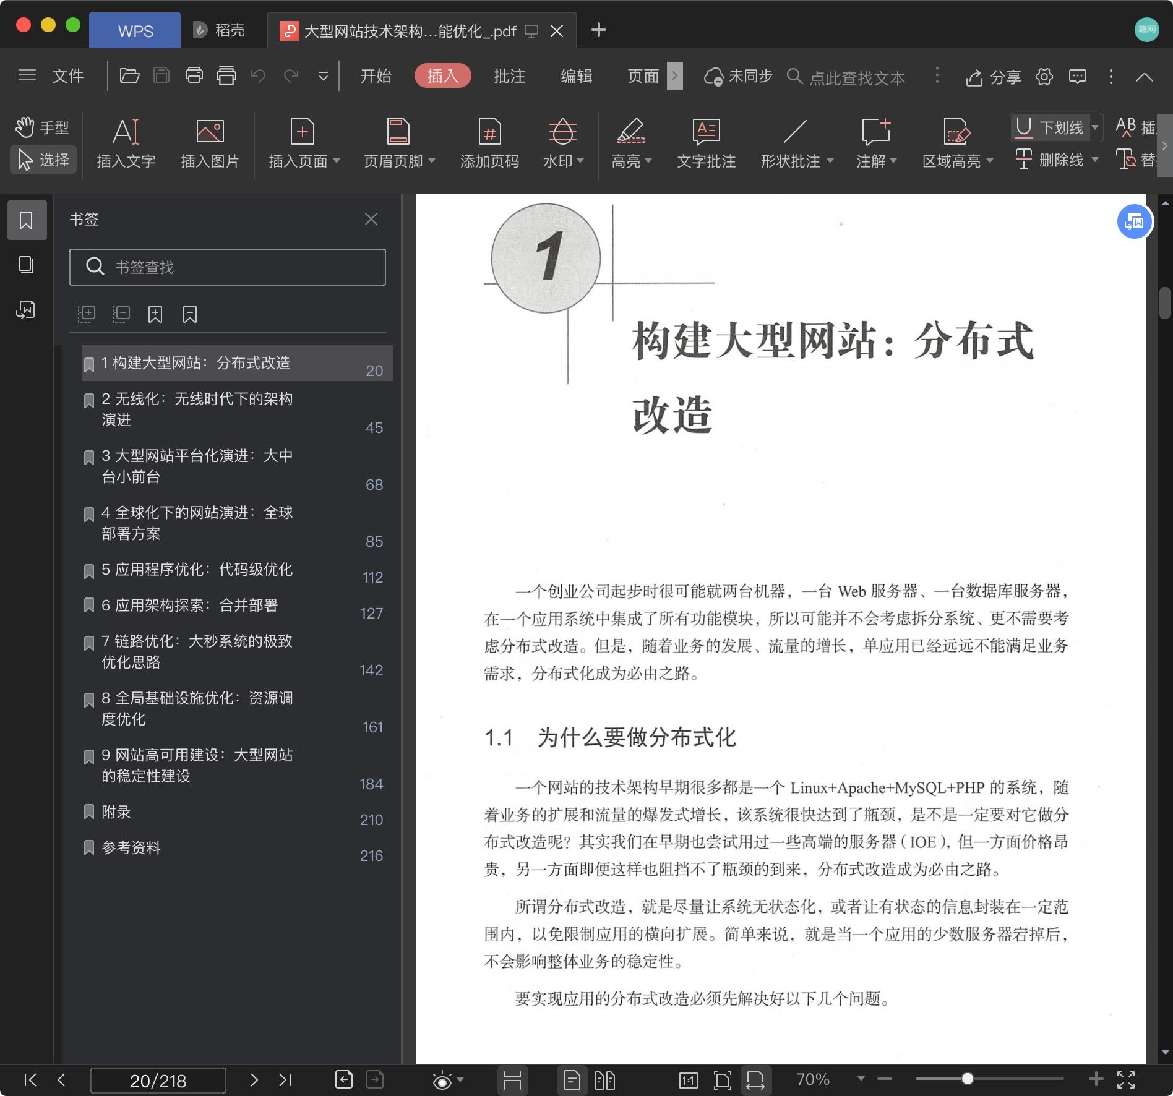Toggle the Bookmarks sidebar panel icon
Screen dimensions: 1173x1096
tap(26, 220)
